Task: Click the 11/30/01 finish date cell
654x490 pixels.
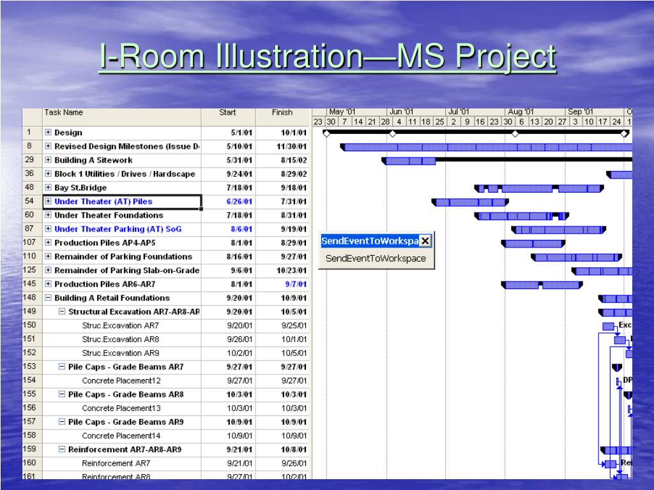Action: click(x=283, y=146)
